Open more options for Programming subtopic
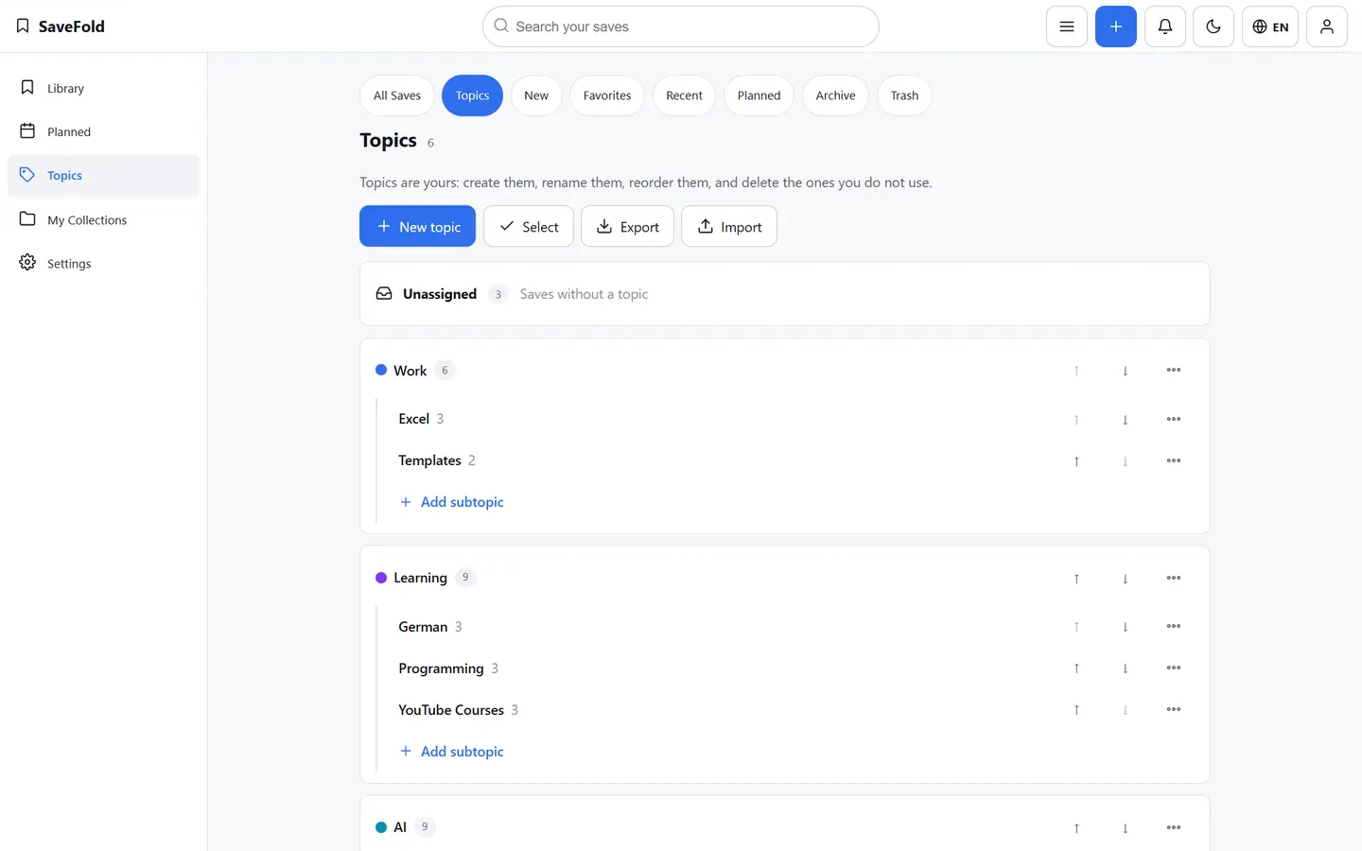The image size is (1362, 851). pyautogui.click(x=1174, y=669)
